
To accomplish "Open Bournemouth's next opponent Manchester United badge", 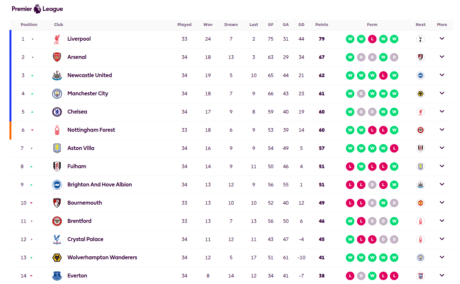I will coord(421,203).
